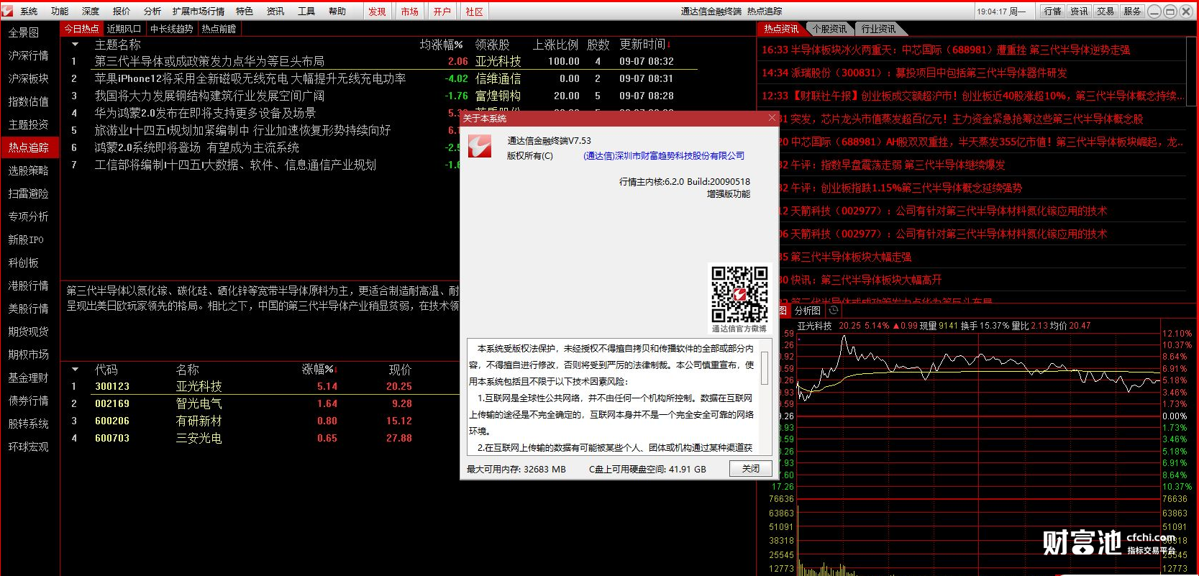Switch to the 个股资讯 news tab
Screen dimensions: 1199x576
click(x=829, y=29)
